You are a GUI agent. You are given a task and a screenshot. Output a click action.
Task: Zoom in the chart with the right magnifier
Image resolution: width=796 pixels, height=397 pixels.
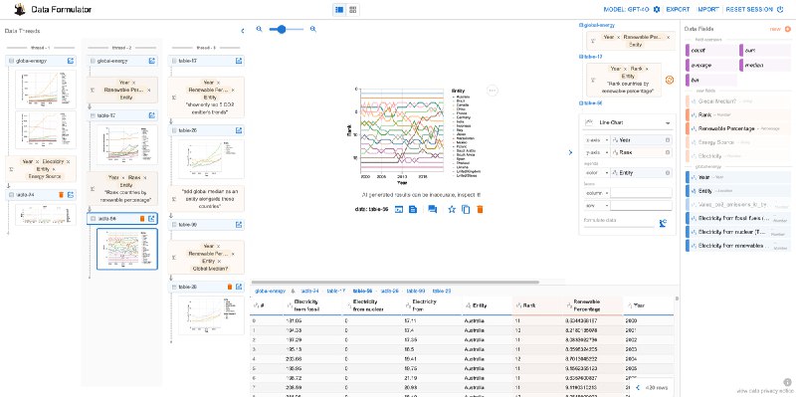click(x=313, y=30)
